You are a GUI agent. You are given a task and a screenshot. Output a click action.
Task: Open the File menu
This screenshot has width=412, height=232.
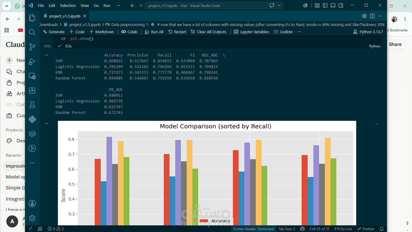41,5
